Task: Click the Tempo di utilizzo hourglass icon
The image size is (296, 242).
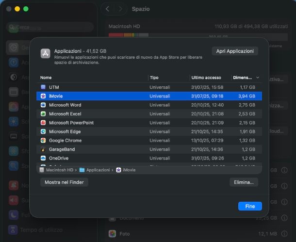Action: click(13, 230)
